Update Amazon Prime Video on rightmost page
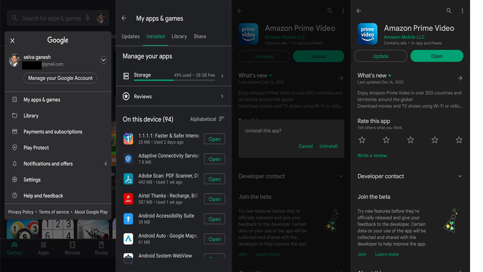The width and height of the screenshot is (483, 272). tap(380, 56)
